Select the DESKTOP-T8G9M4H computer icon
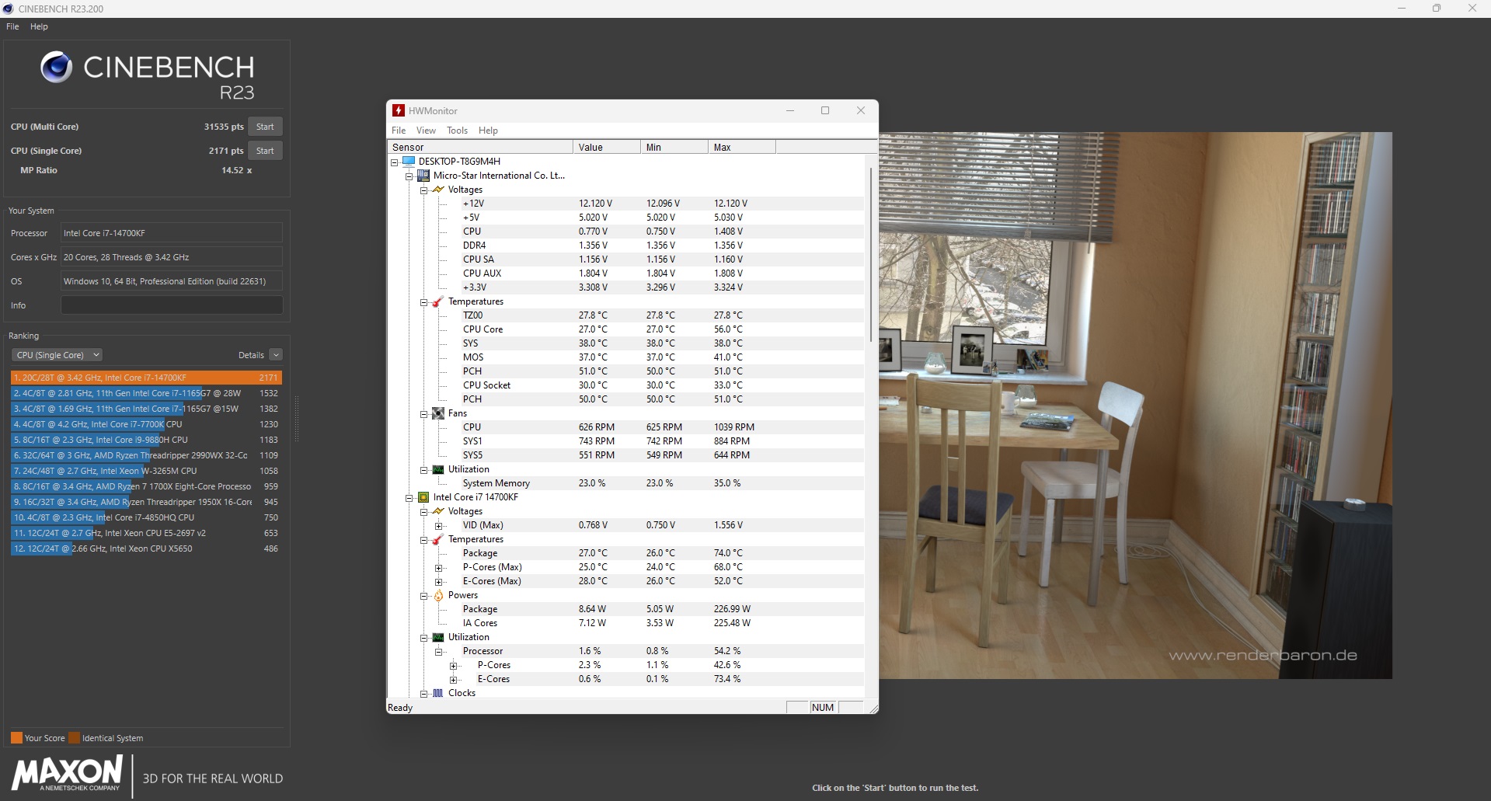The height and width of the screenshot is (801, 1491). 409,162
